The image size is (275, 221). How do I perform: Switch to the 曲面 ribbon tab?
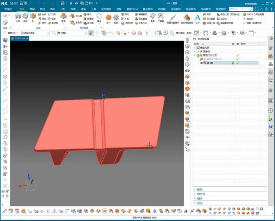click(x=53, y=9)
